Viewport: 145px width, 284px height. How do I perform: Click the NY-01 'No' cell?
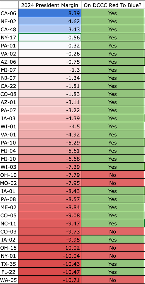(x=112, y=256)
